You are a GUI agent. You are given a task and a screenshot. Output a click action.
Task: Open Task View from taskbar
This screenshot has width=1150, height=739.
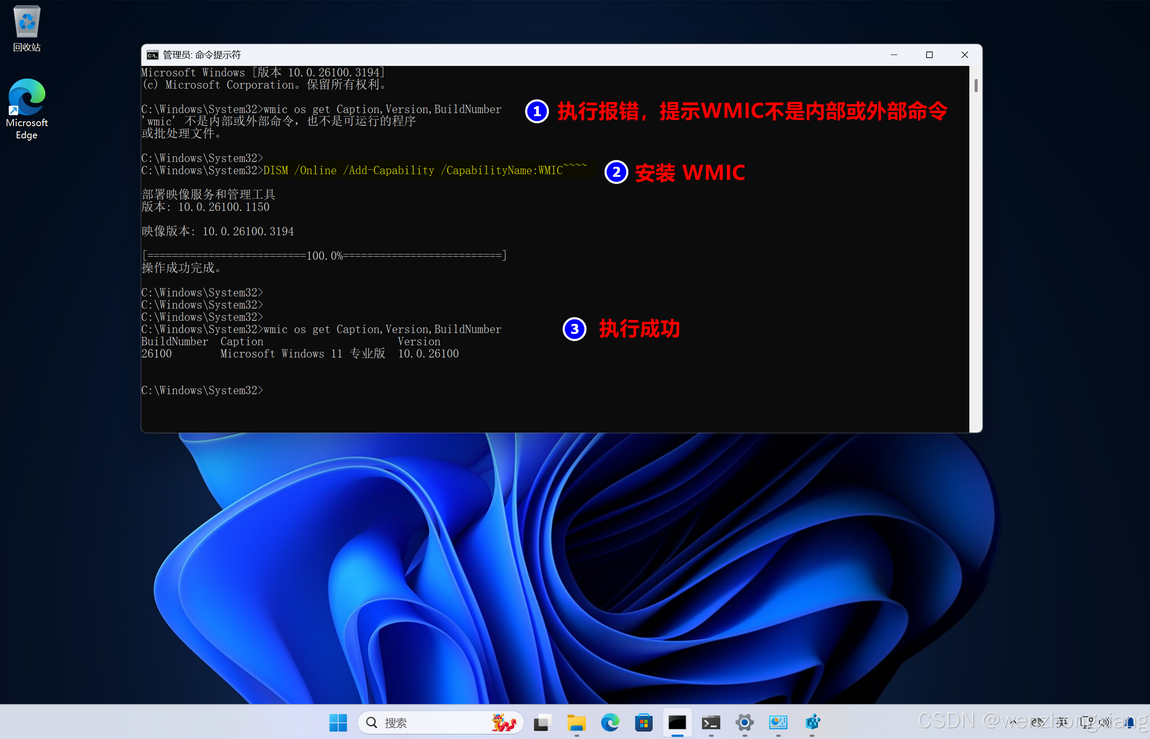tap(542, 723)
